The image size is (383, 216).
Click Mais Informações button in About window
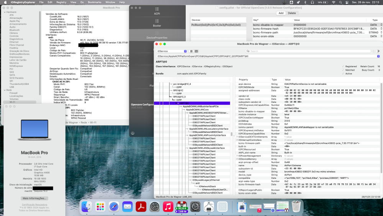[x=34, y=198]
